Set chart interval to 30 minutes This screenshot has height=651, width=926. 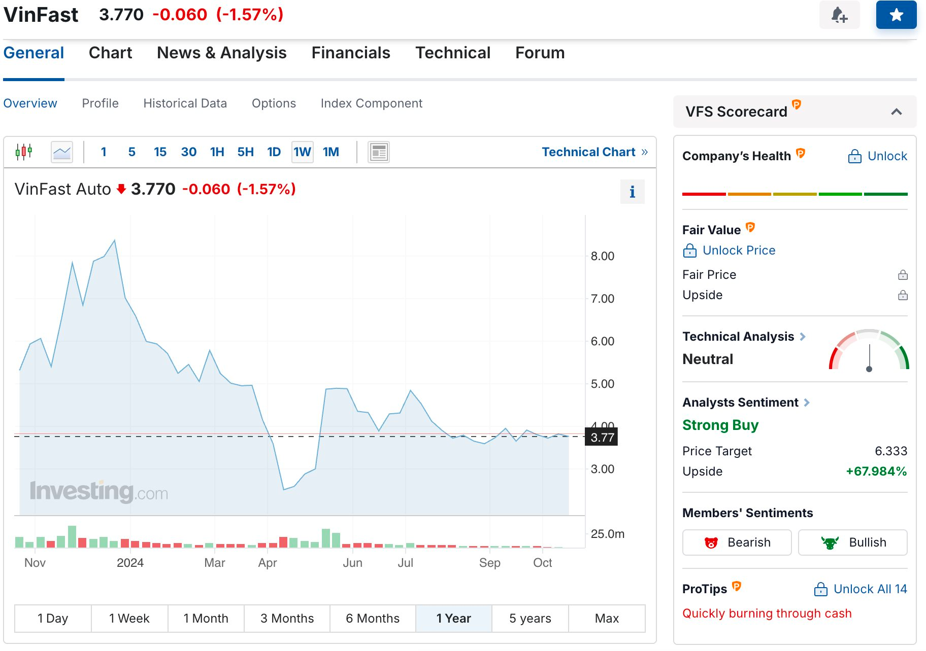click(188, 152)
